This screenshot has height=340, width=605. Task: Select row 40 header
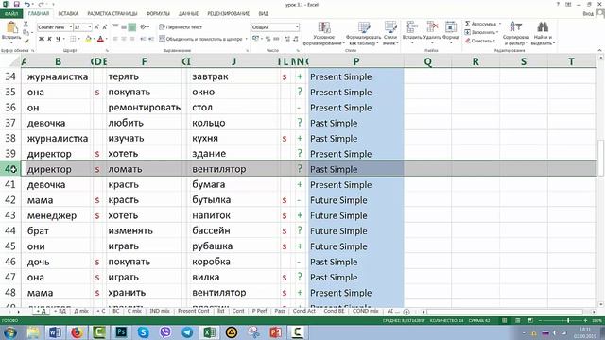10,169
